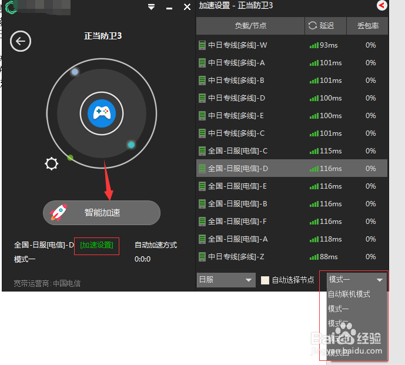Select highlighted node 全国-日服[电信]-D in list

coord(292,169)
